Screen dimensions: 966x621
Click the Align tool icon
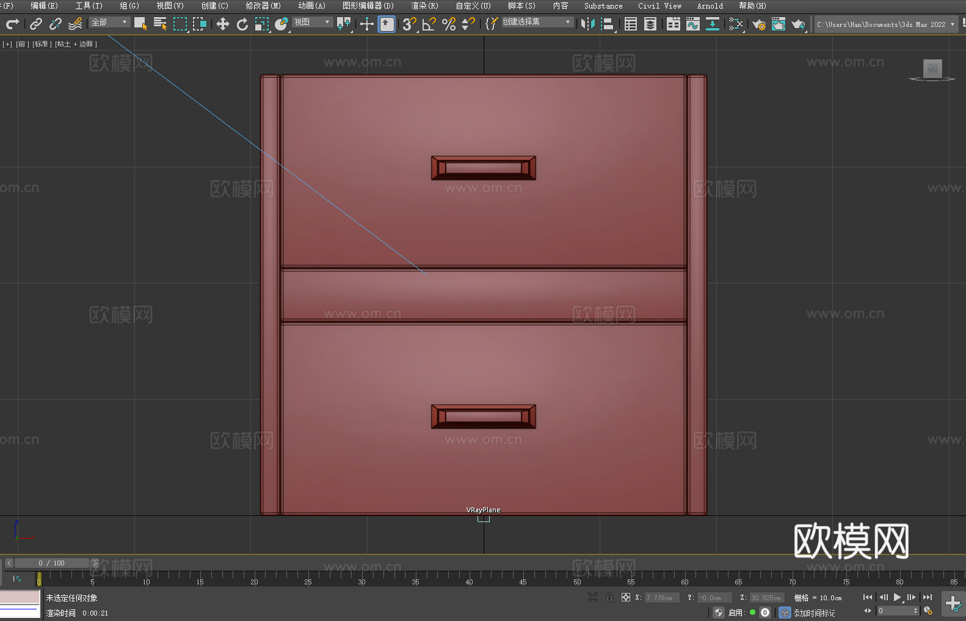(608, 24)
